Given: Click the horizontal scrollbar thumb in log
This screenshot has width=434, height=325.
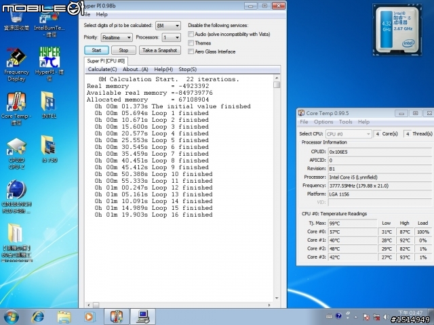Looking at the screenshot, I should click(x=96, y=305).
